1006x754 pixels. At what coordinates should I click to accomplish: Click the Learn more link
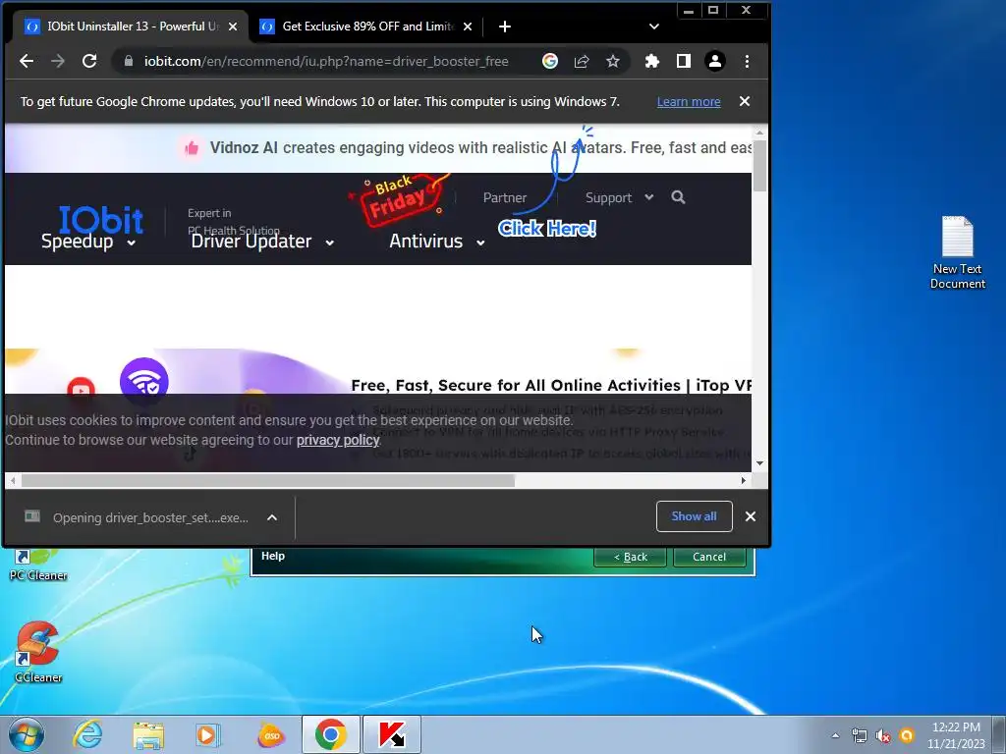(689, 101)
